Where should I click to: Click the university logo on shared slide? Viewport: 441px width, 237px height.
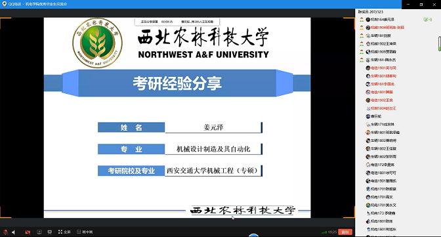coord(97,43)
